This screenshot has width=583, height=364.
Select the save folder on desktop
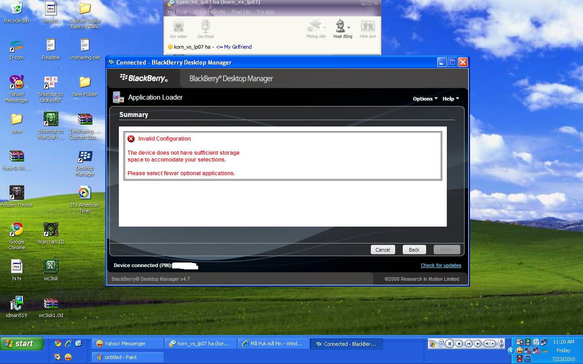coord(16,123)
